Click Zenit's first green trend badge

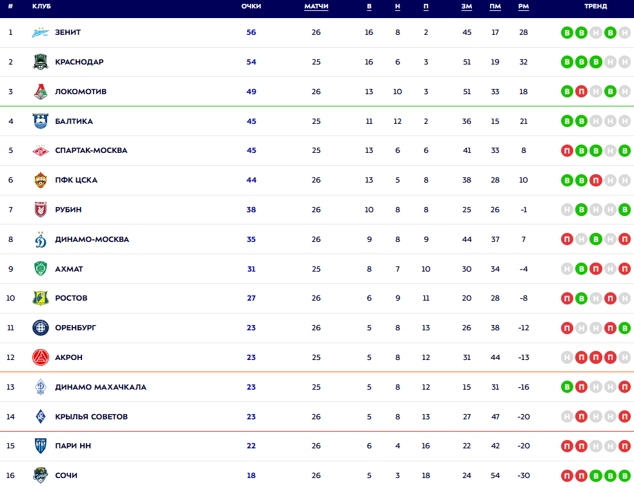(x=568, y=32)
